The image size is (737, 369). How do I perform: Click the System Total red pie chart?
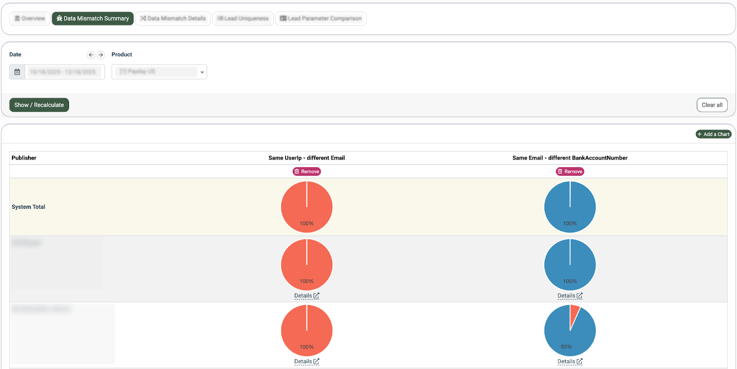click(307, 207)
